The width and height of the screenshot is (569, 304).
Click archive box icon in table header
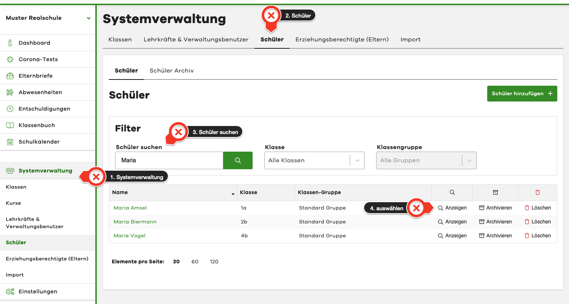tap(495, 192)
